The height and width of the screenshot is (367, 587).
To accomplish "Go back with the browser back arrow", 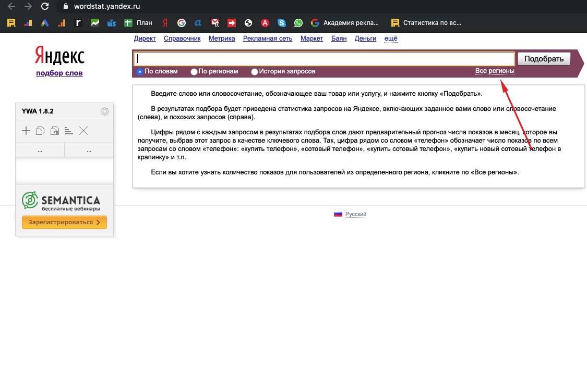I will click(x=11, y=6).
